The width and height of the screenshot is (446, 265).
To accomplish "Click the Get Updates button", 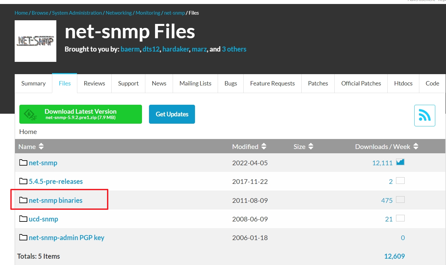I will [x=172, y=114].
